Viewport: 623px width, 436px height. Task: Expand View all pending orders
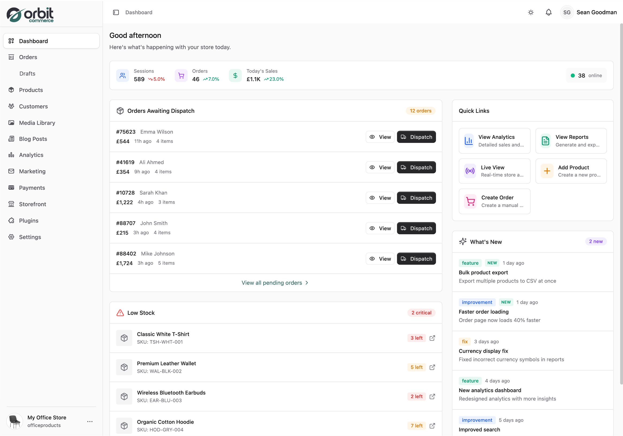(275, 283)
